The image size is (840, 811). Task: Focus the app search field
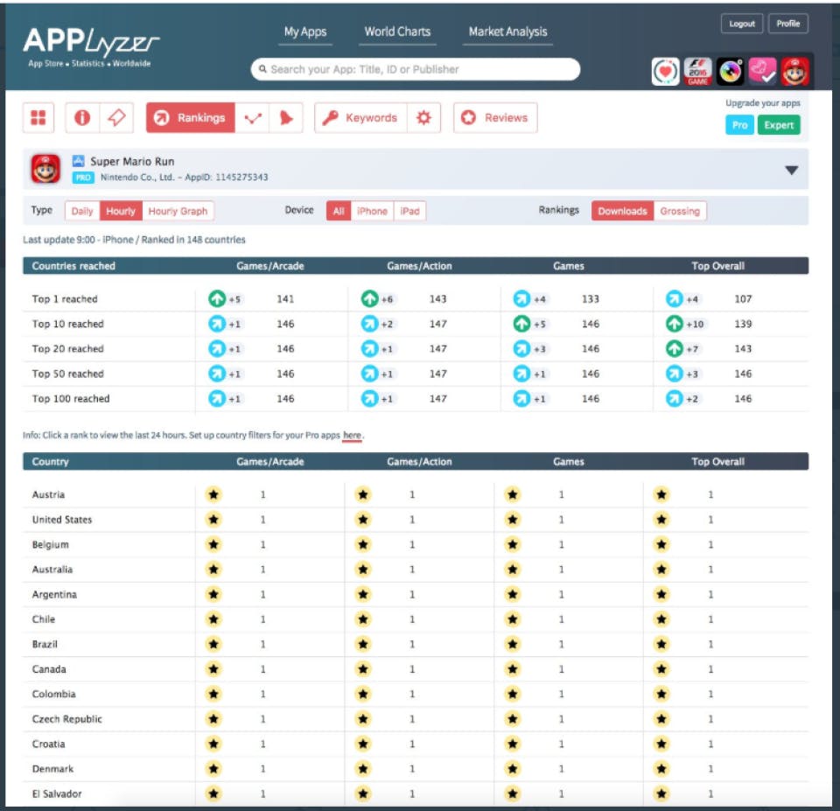click(416, 69)
